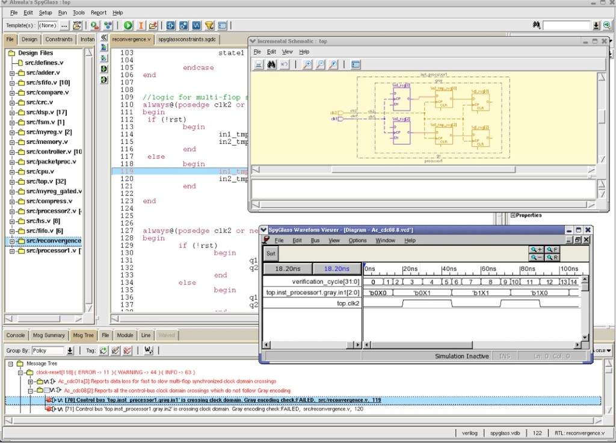Click the W waiver icon in message toolbar
Viewport: 616px width, 443px height.
(148, 350)
